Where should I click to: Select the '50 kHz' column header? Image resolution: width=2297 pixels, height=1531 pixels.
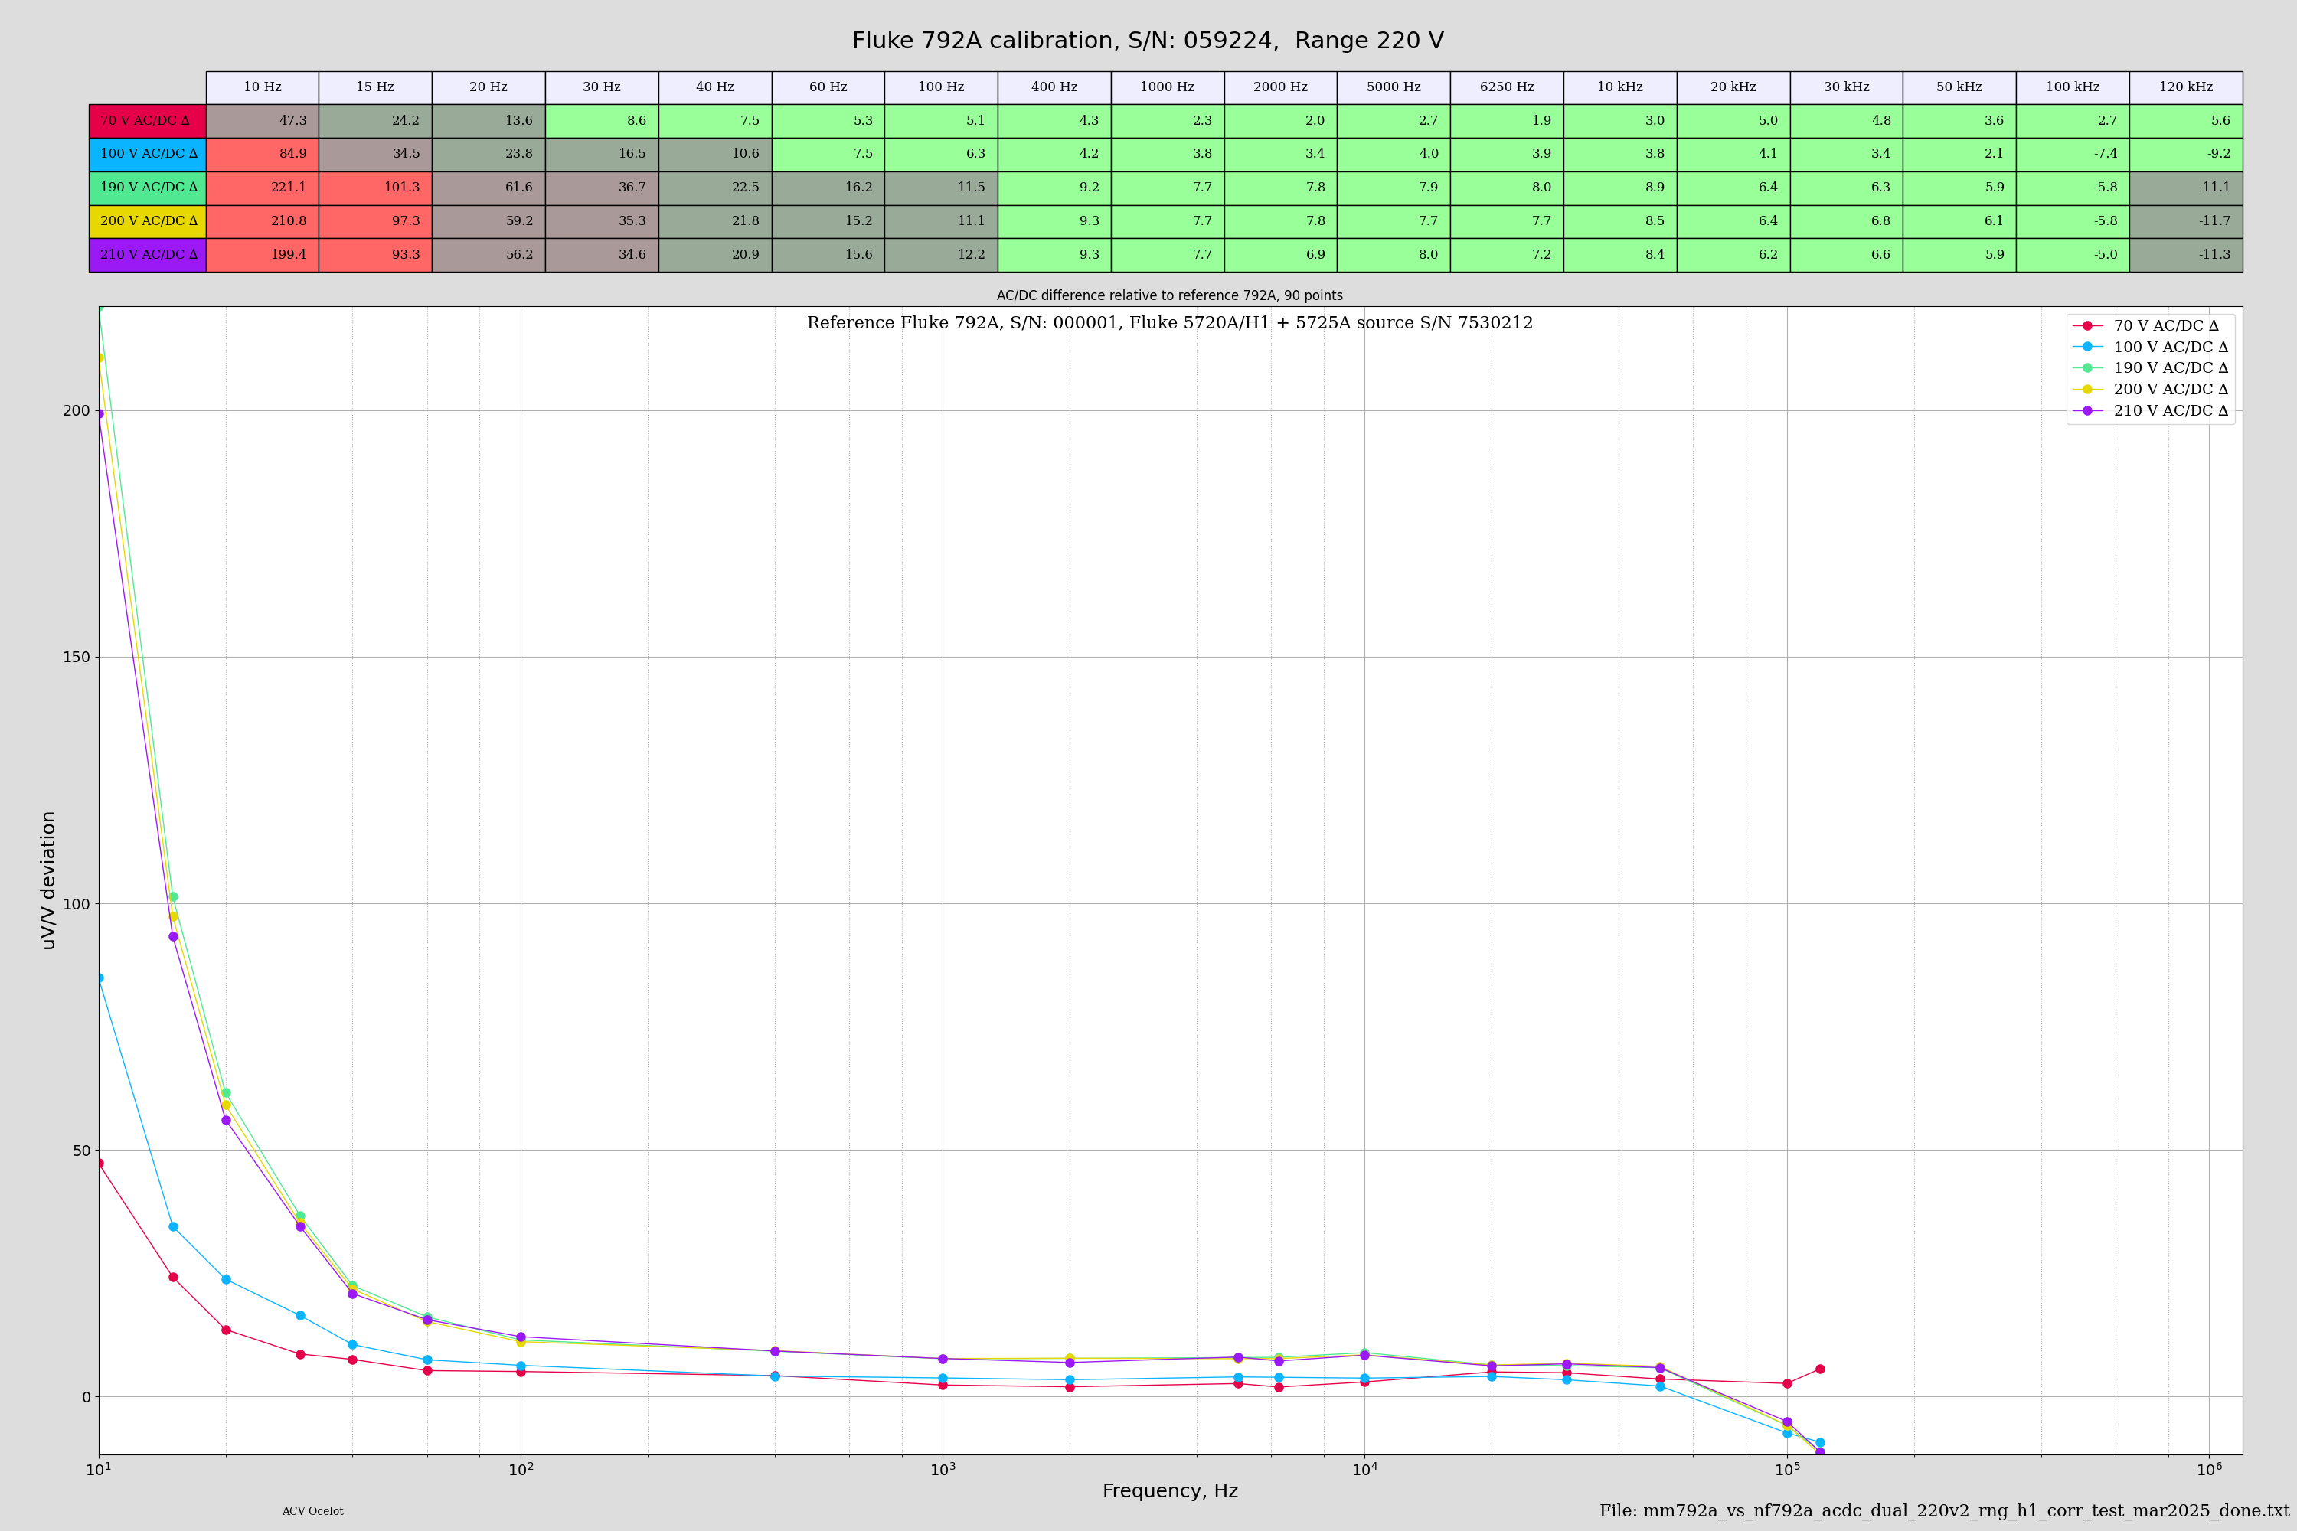tap(1960, 87)
